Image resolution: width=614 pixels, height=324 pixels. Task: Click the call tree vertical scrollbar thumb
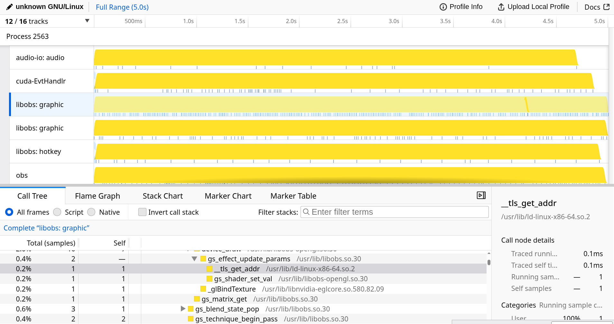click(x=489, y=262)
